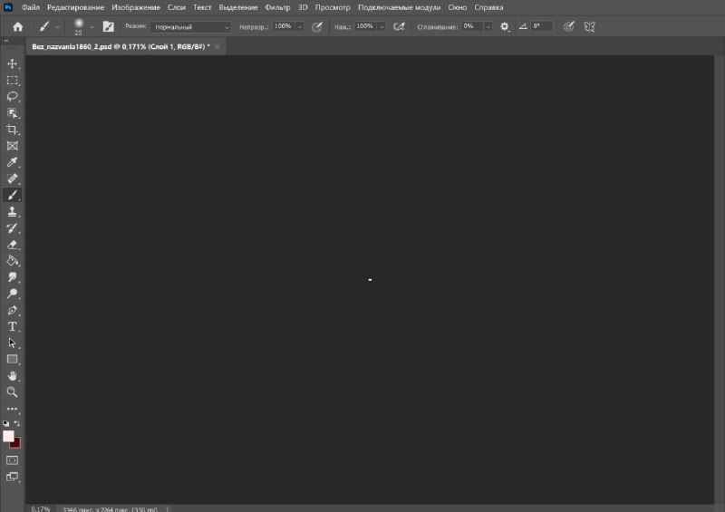Open the Справка menu
Image resolution: width=725 pixels, height=512 pixels.
(x=488, y=7)
